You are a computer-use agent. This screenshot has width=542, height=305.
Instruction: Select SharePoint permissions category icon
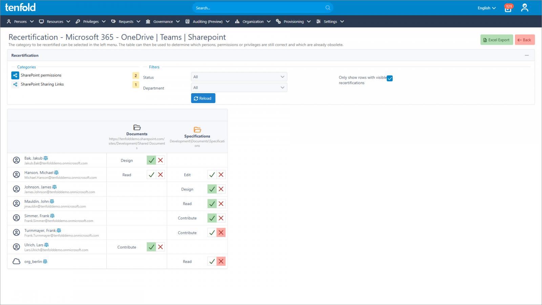(15, 75)
